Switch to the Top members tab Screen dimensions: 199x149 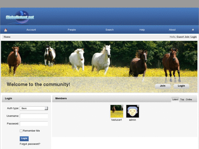pyautogui.click(x=182, y=100)
